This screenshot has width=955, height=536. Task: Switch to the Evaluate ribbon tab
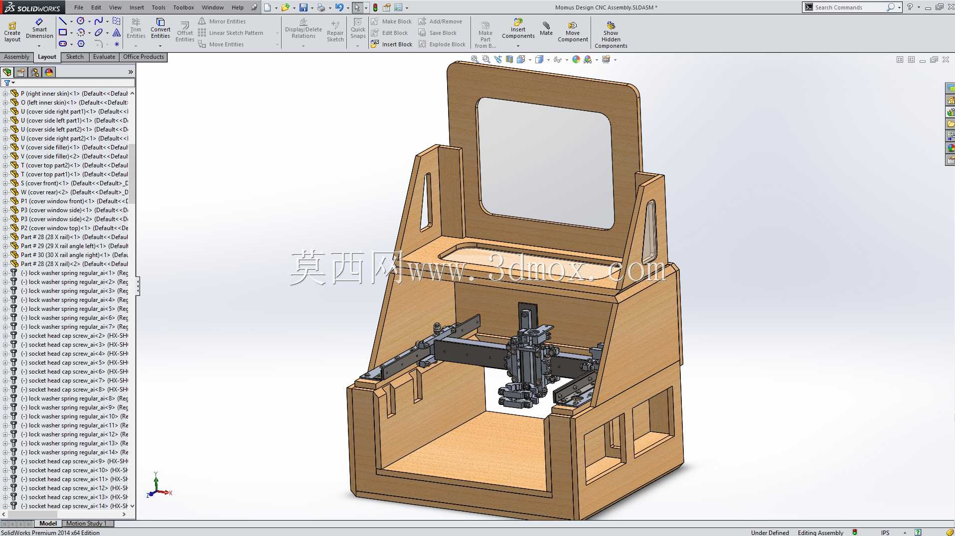pos(104,57)
